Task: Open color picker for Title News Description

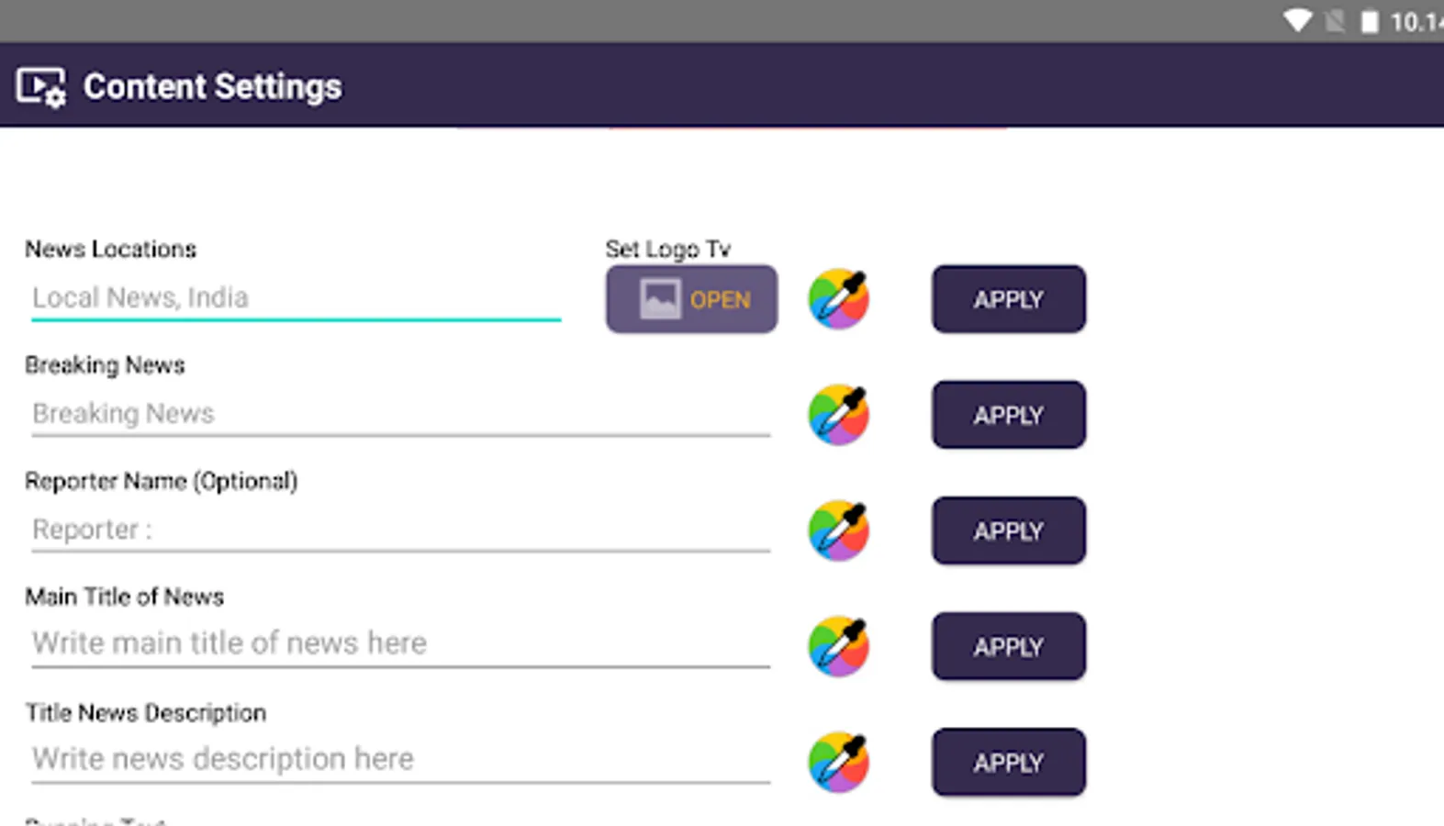Action: 838,762
